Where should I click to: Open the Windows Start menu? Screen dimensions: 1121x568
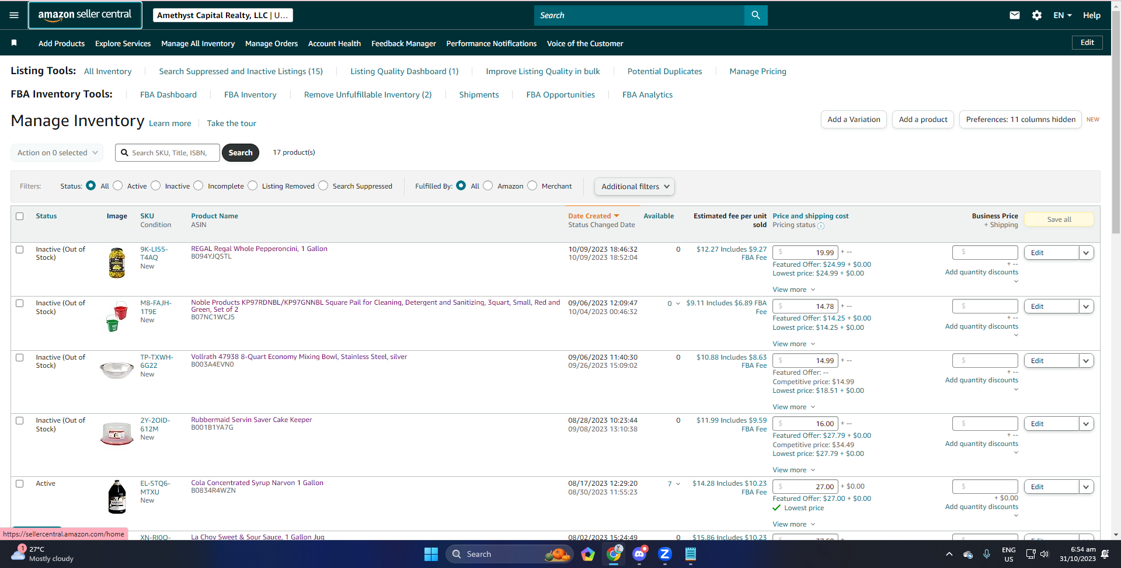click(x=431, y=554)
